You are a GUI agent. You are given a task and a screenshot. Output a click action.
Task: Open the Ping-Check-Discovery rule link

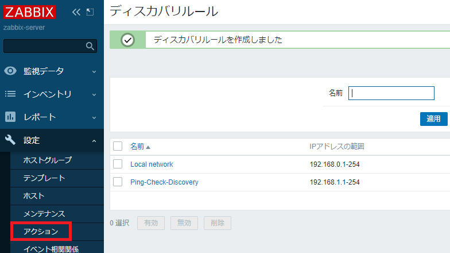[164, 182]
